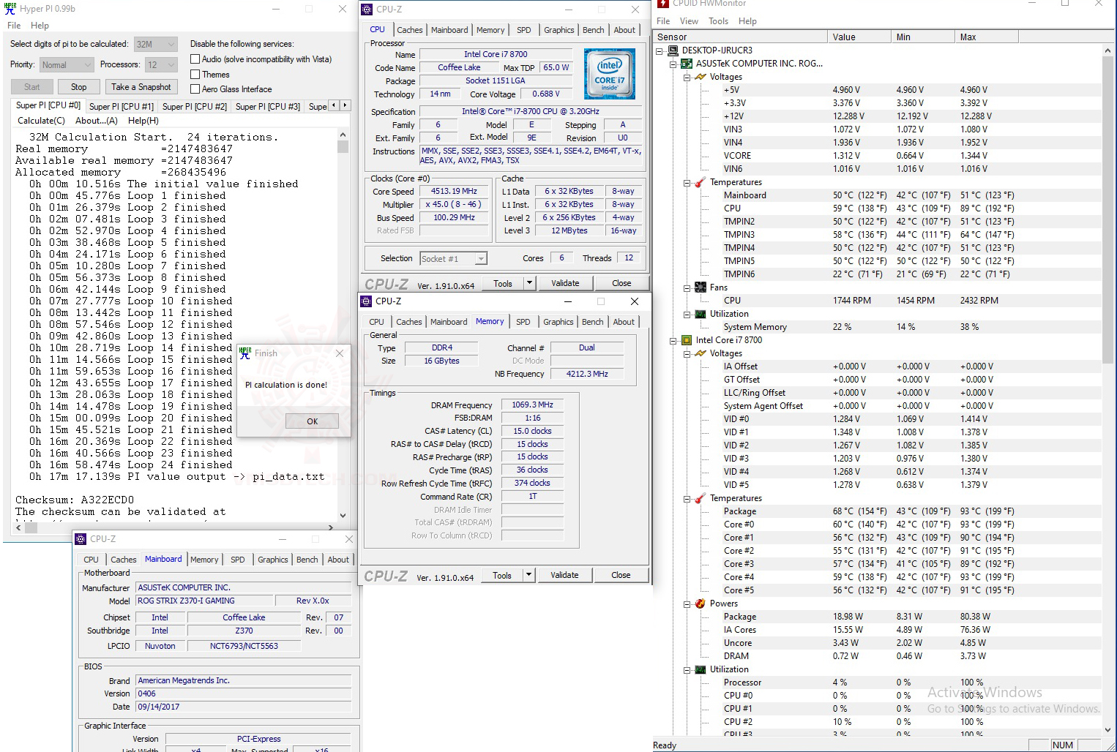
Task: Click the Fans icon in sensor tree
Action: pyautogui.click(x=701, y=287)
